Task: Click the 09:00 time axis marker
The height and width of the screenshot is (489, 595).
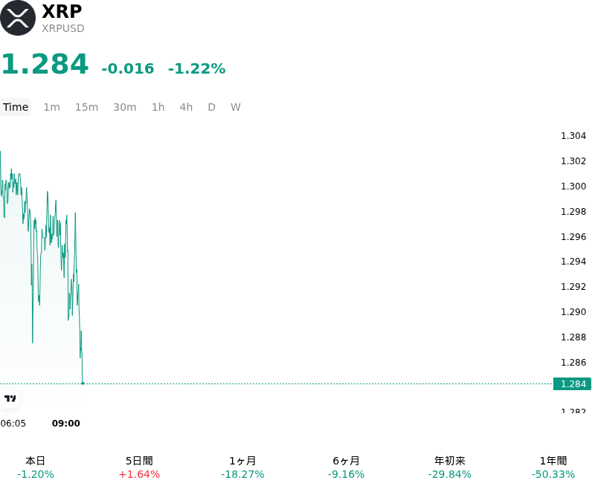Action: coord(66,424)
